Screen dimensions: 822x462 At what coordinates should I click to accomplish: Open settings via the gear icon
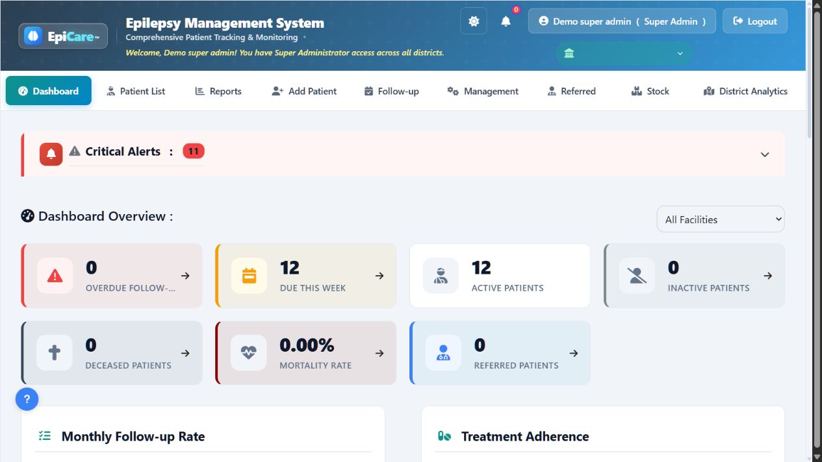pos(474,21)
